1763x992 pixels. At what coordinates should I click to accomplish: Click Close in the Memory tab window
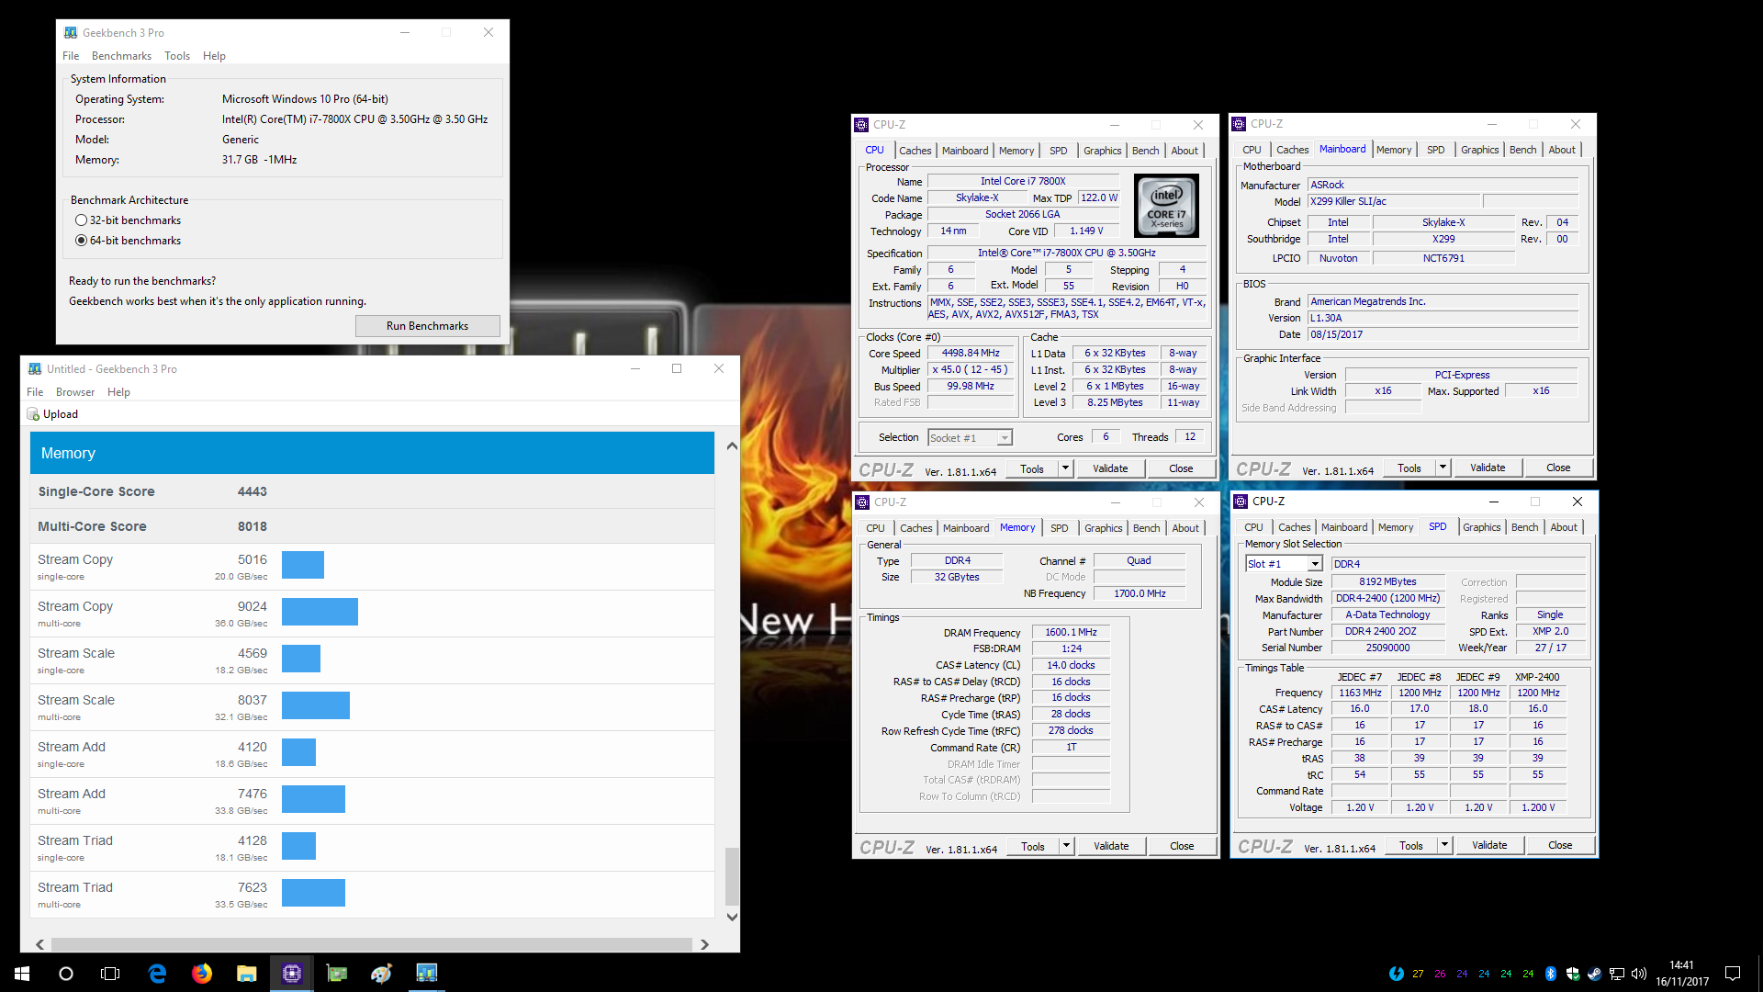(x=1182, y=846)
